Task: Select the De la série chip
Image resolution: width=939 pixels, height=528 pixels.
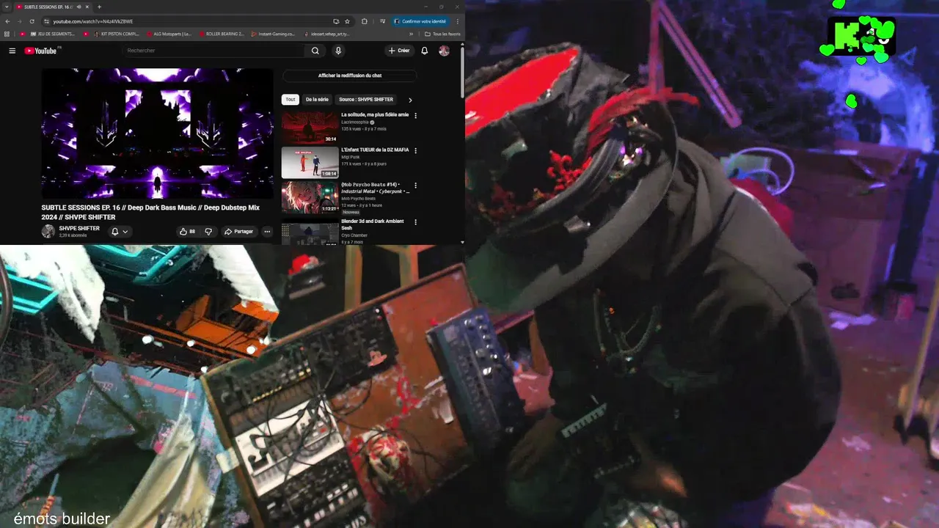Action: pyautogui.click(x=317, y=100)
